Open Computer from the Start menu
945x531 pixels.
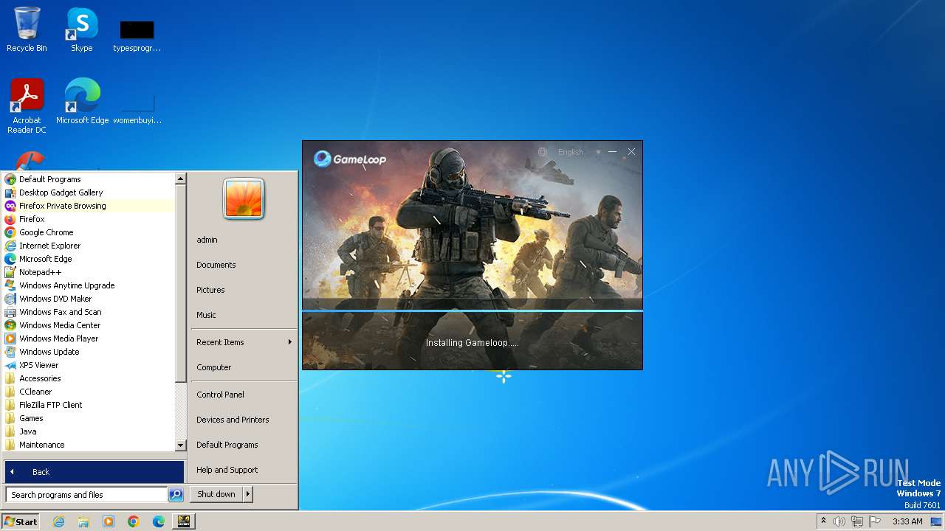[243, 367]
